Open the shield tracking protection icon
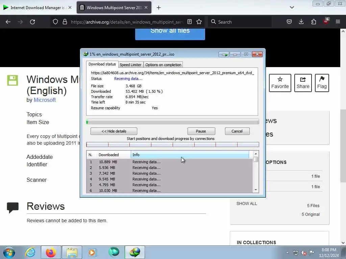 55,22
